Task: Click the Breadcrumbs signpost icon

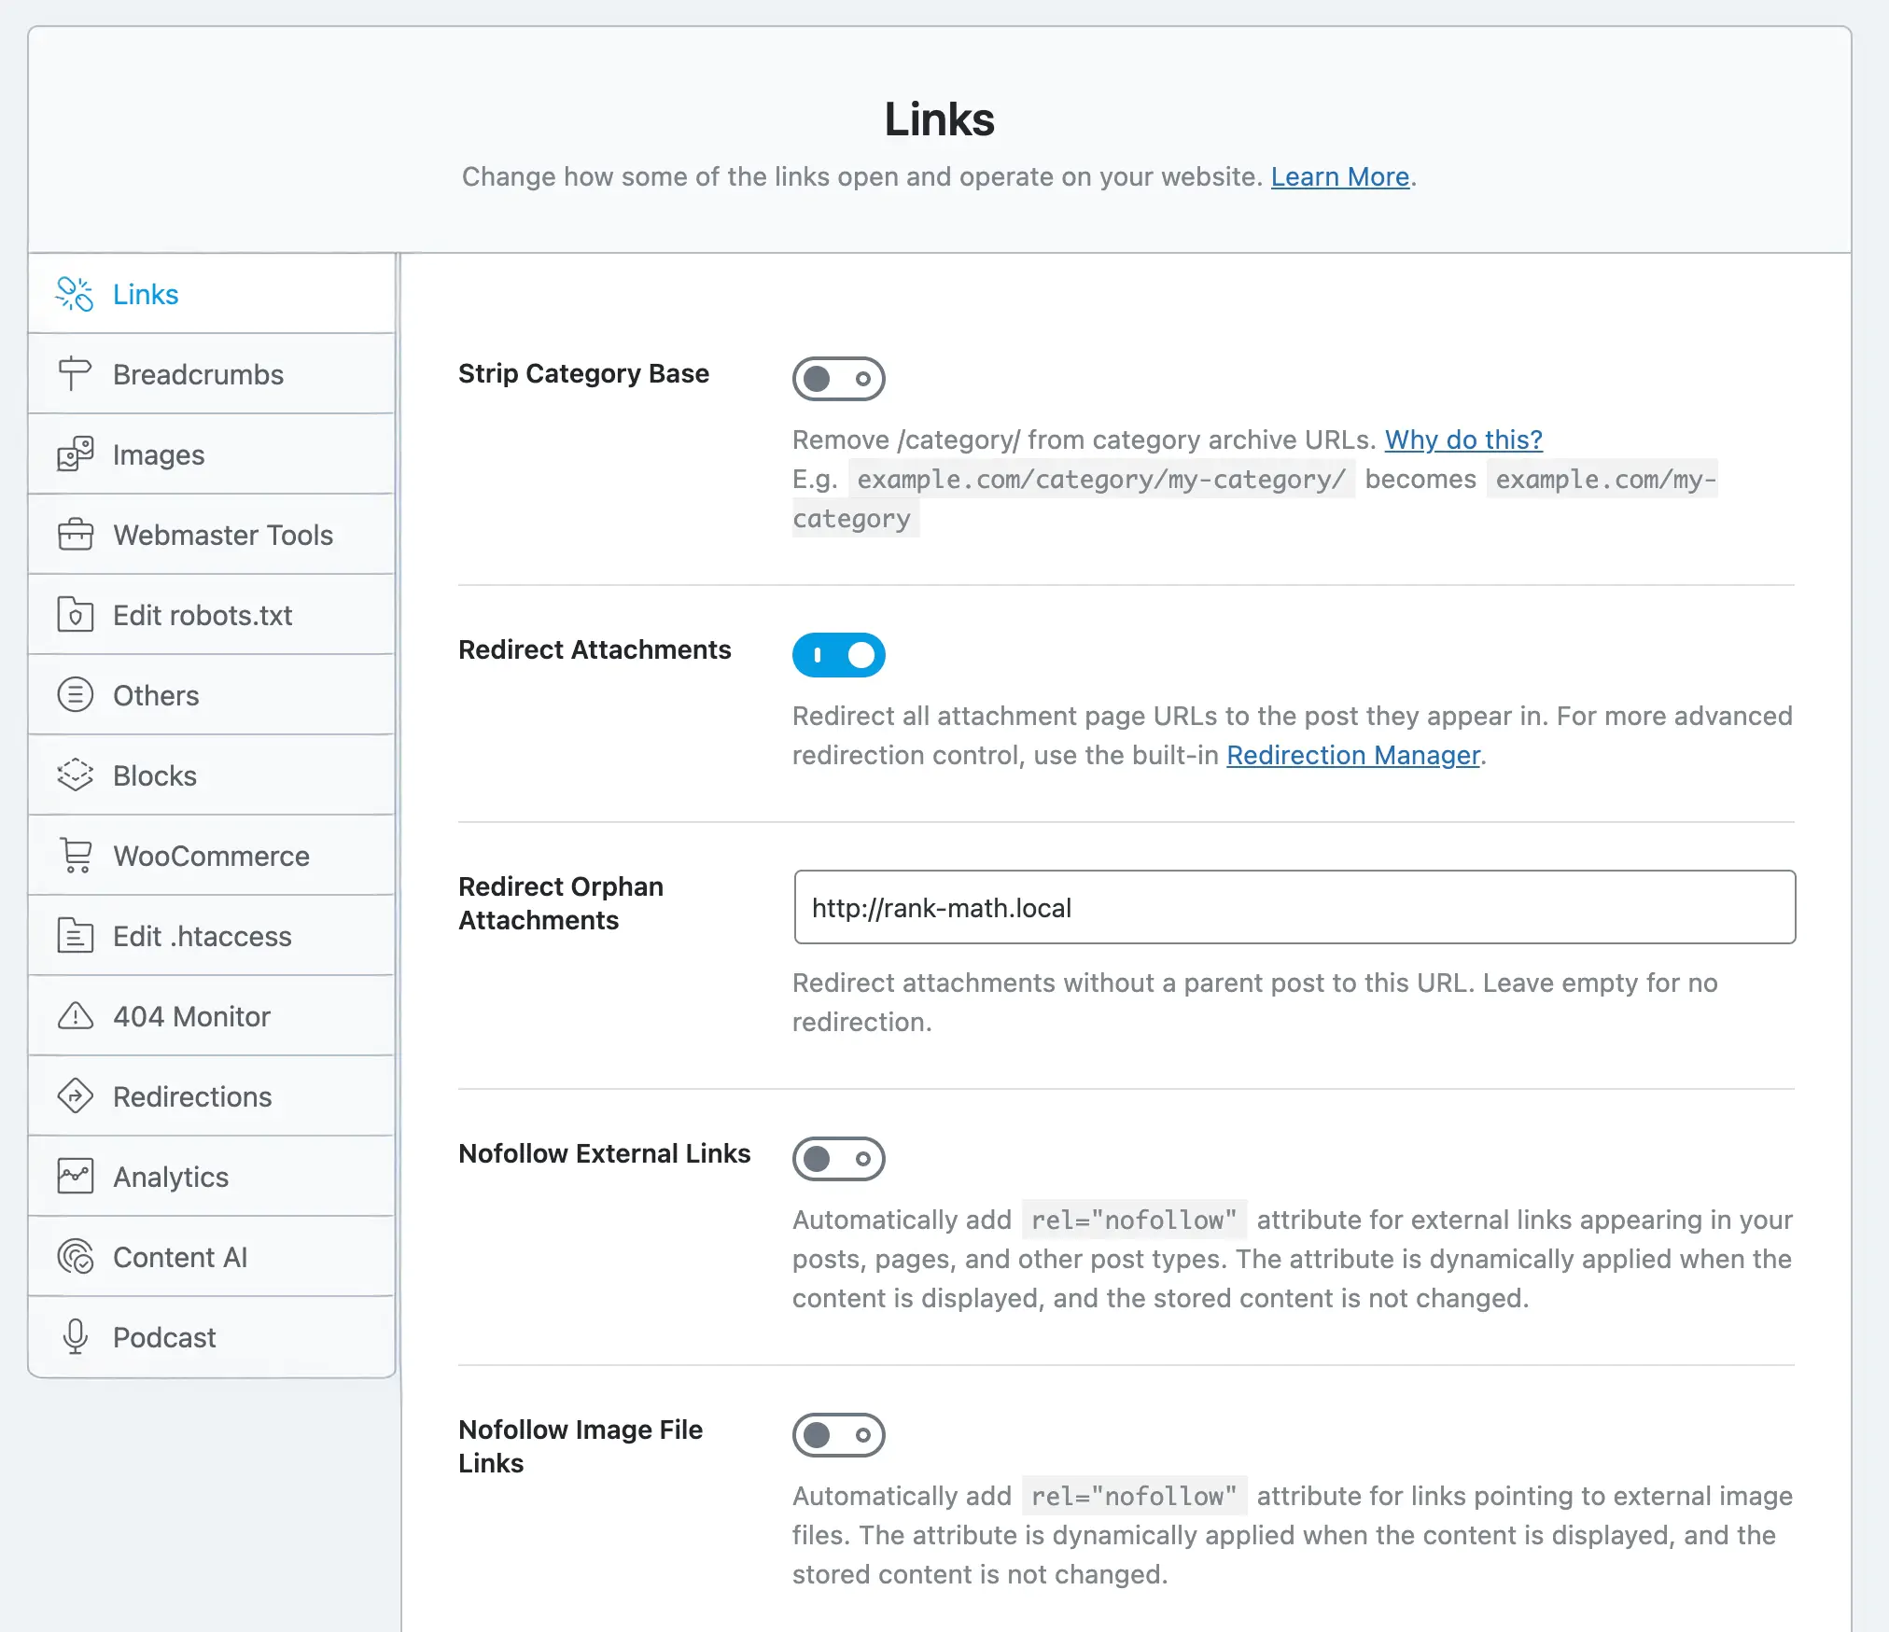Action: coord(75,374)
